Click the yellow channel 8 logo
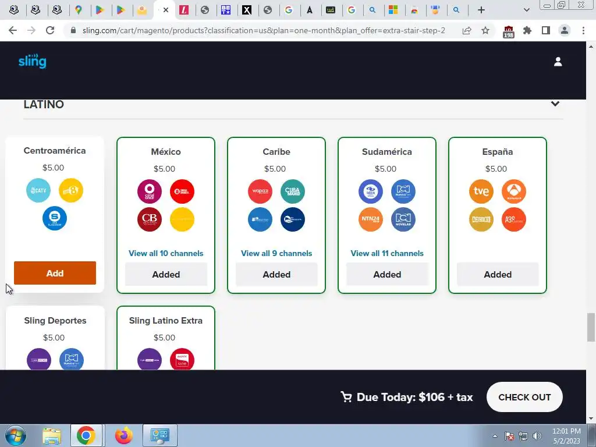The image size is (596, 447). [71, 190]
